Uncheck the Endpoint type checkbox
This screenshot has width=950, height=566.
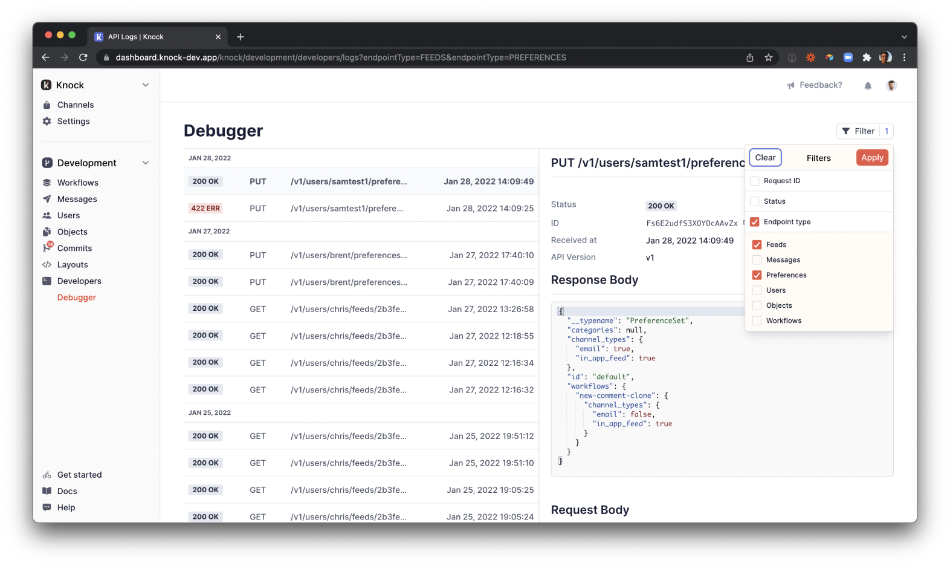[x=755, y=222]
